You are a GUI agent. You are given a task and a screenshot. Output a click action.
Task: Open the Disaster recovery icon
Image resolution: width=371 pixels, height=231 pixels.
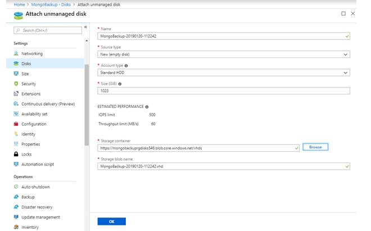16,207
